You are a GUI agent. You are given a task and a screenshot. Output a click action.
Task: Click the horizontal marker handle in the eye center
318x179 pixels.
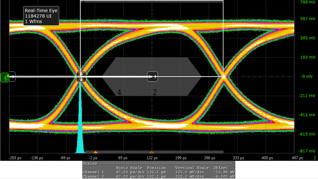[153, 77]
